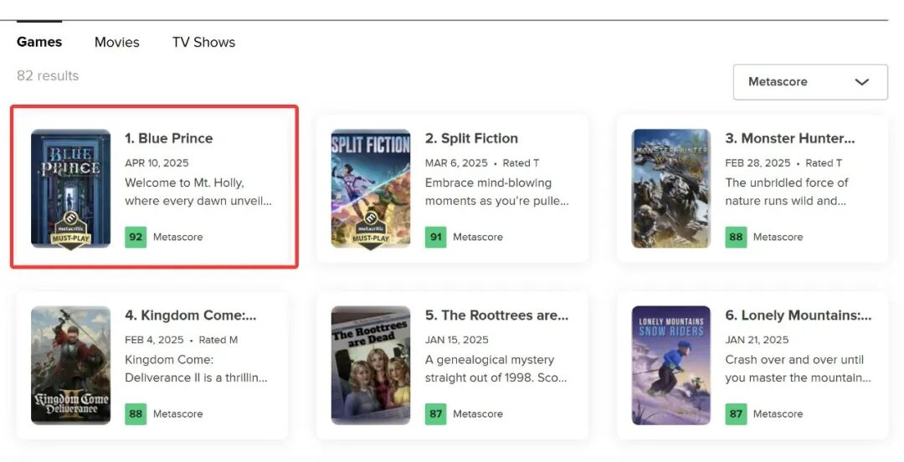Click The Roottrees' 87 Metascore badge
Image resolution: width=904 pixels, height=462 pixels.
click(436, 414)
